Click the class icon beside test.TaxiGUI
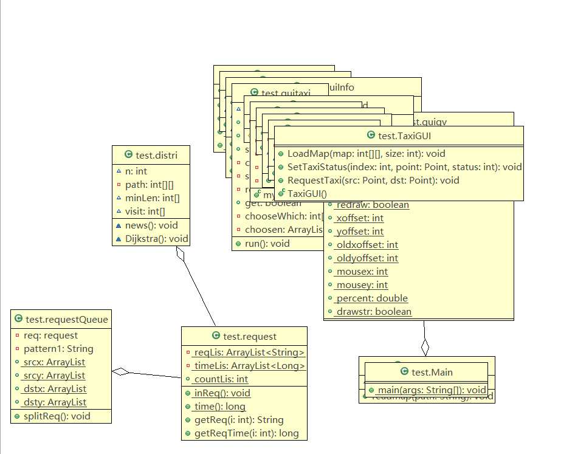Viewport: 575px width, 454px height. coord(371,135)
